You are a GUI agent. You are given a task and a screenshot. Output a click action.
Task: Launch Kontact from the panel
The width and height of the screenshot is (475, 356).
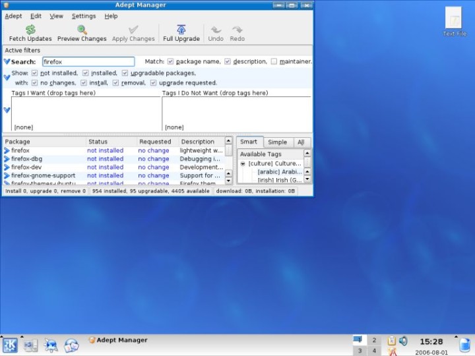[x=71, y=345]
